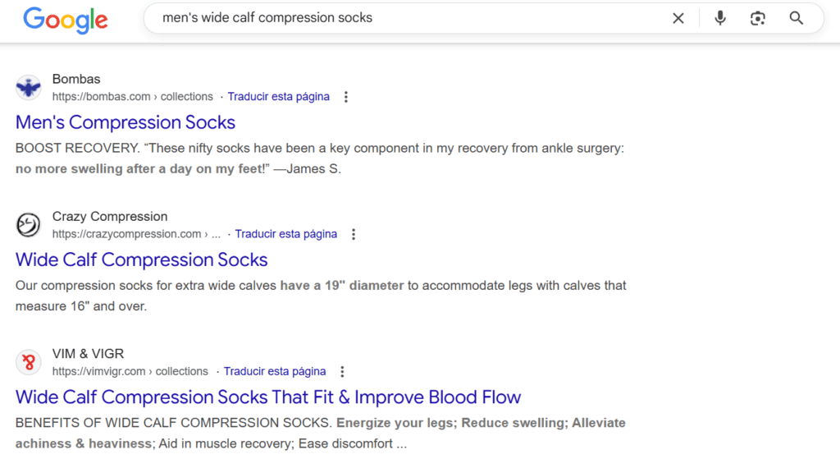This screenshot has height=473, width=840.
Task: Open more options for VIM & VIGR result
Action: (343, 371)
